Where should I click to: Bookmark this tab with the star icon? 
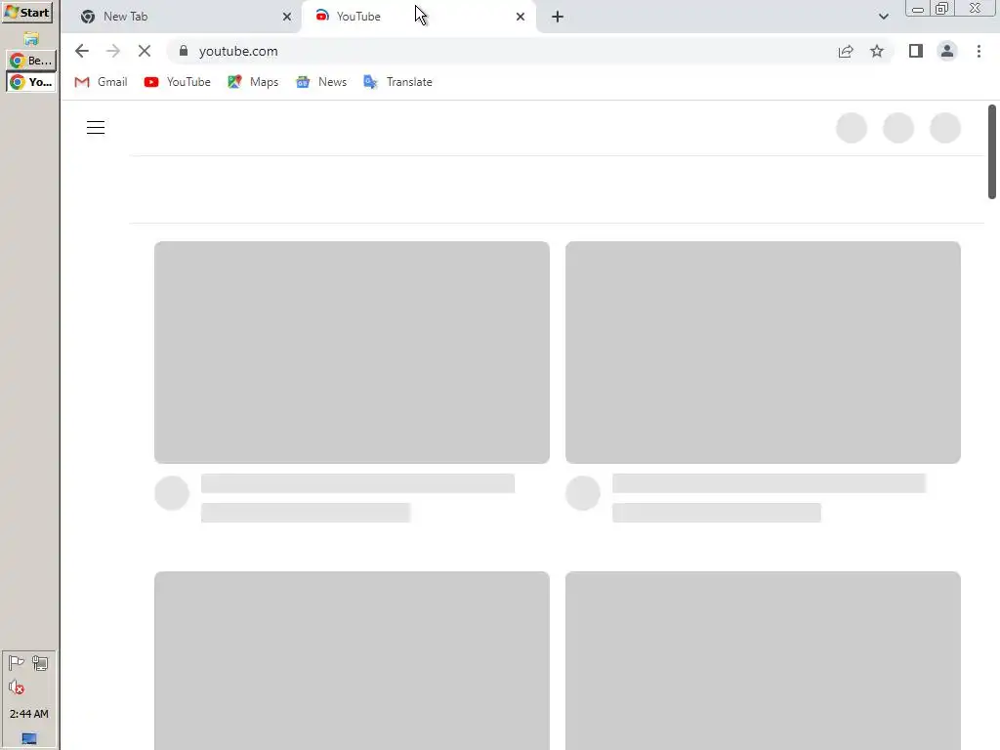tap(877, 51)
